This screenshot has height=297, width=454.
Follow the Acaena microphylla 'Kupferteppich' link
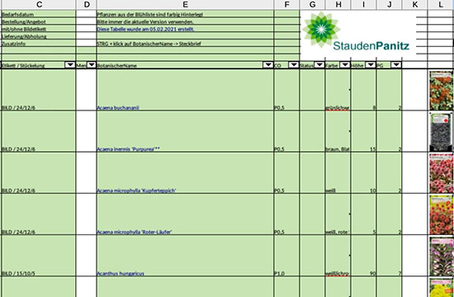(x=136, y=191)
